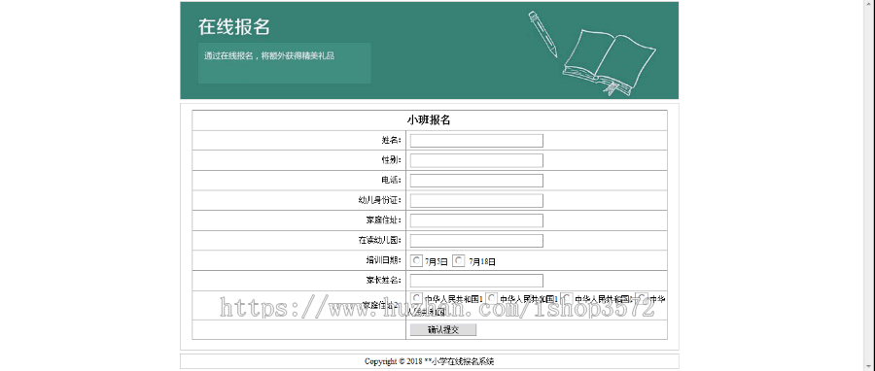Focus the 家庭住址 address text field
The image size is (875, 371).
coord(476,220)
